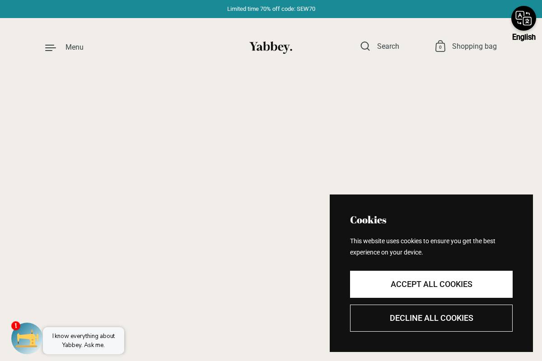This screenshot has height=361, width=542.
Task: Open the Shopping bag
Action: (x=466, y=46)
